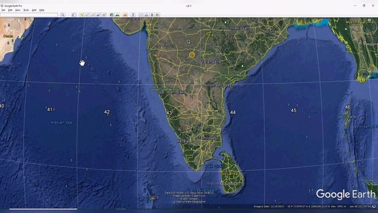Select the Add Polygon tool
The width and height of the screenshot is (378, 213).
[x=87, y=15]
